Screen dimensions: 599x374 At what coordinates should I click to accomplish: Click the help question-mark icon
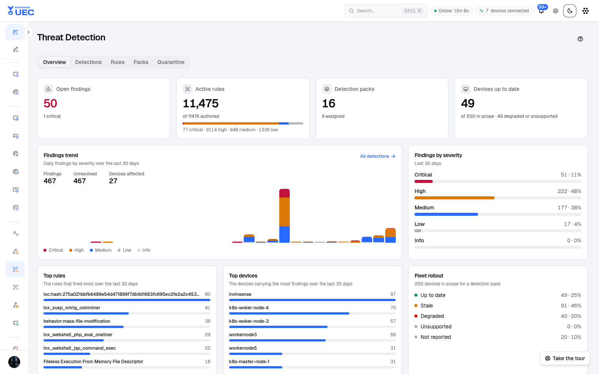pyautogui.click(x=580, y=39)
